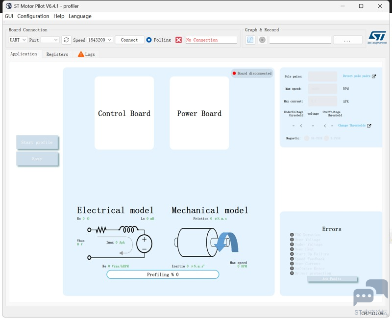Open the Speed 1843200 baud dropdown

100,40
